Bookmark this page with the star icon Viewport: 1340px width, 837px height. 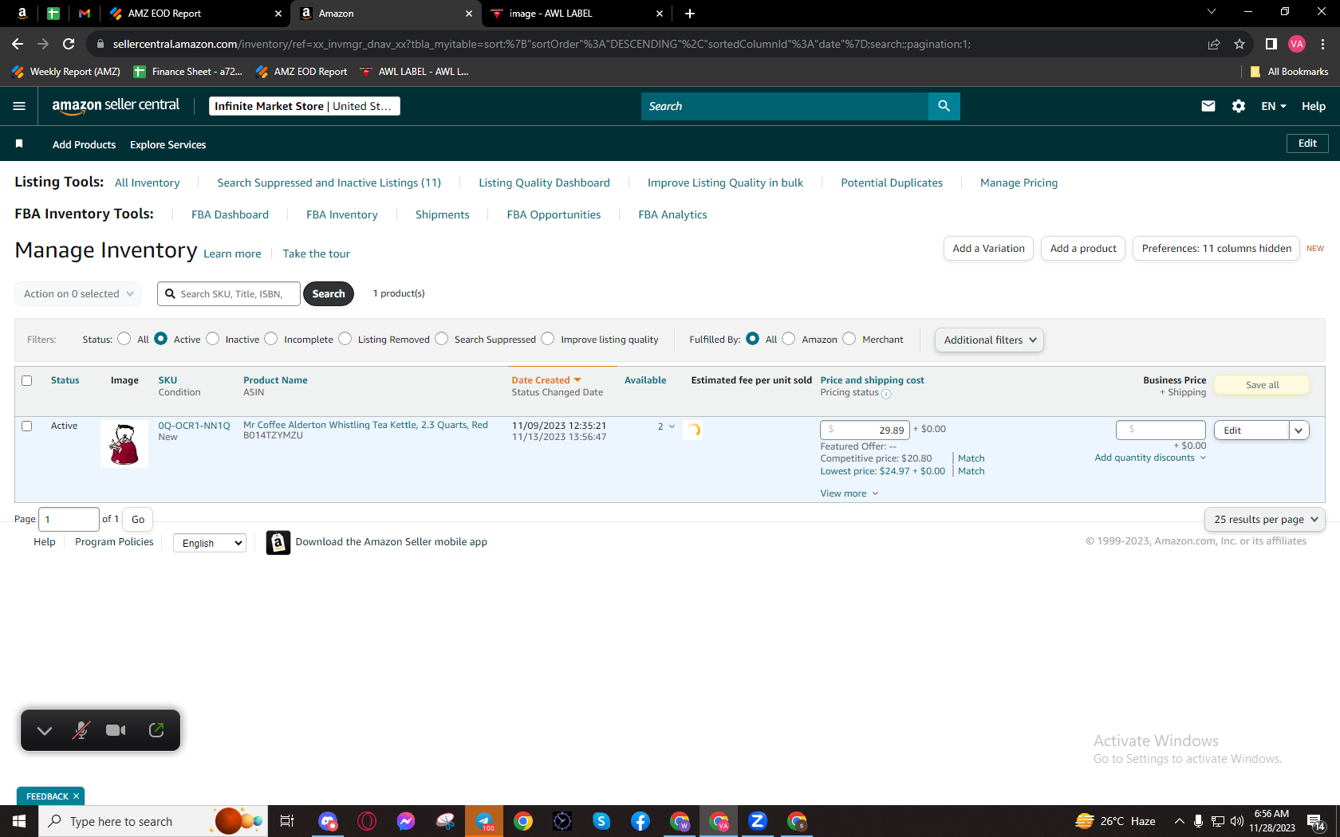1239,44
